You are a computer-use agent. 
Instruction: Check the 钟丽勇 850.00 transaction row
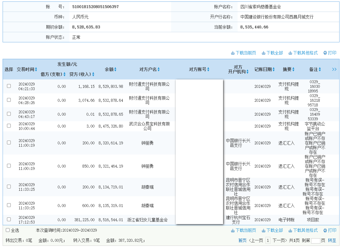[x=9, y=166]
